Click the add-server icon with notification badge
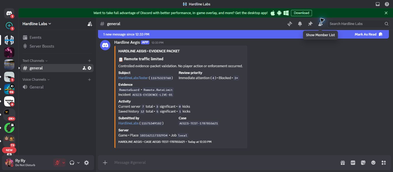The height and width of the screenshot is (172, 393). coord(9,26)
